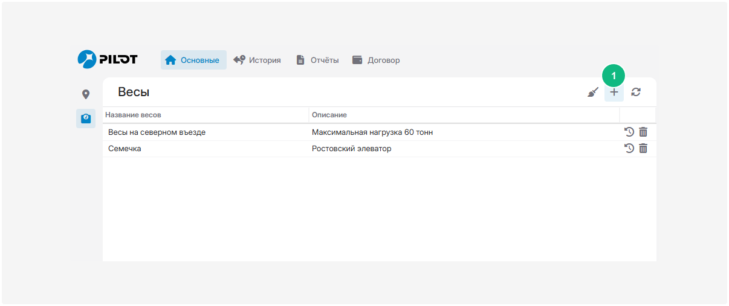
Task: Sort by Название весов column header
Action: coord(134,115)
